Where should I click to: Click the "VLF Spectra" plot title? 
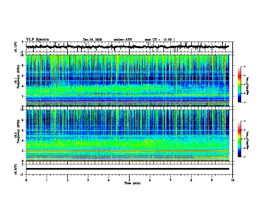[37, 40]
